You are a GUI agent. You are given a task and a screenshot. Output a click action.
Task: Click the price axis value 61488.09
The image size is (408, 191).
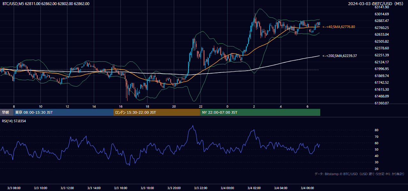pyautogui.click(x=382, y=96)
